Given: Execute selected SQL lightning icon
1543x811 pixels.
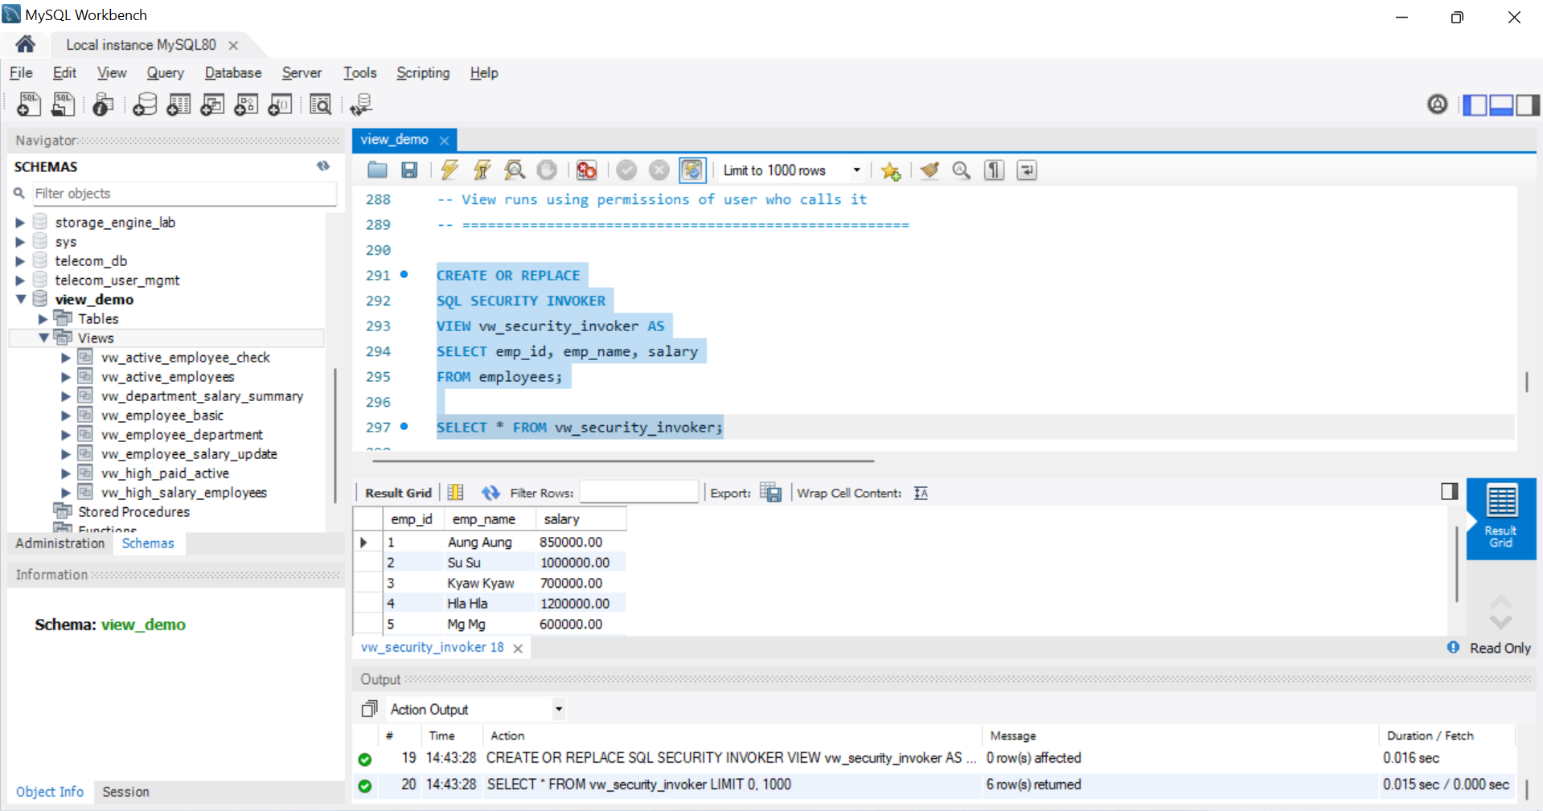Looking at the screenshot, I should click(449, 170).
